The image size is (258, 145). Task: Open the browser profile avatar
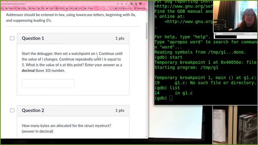click(140, 4)
